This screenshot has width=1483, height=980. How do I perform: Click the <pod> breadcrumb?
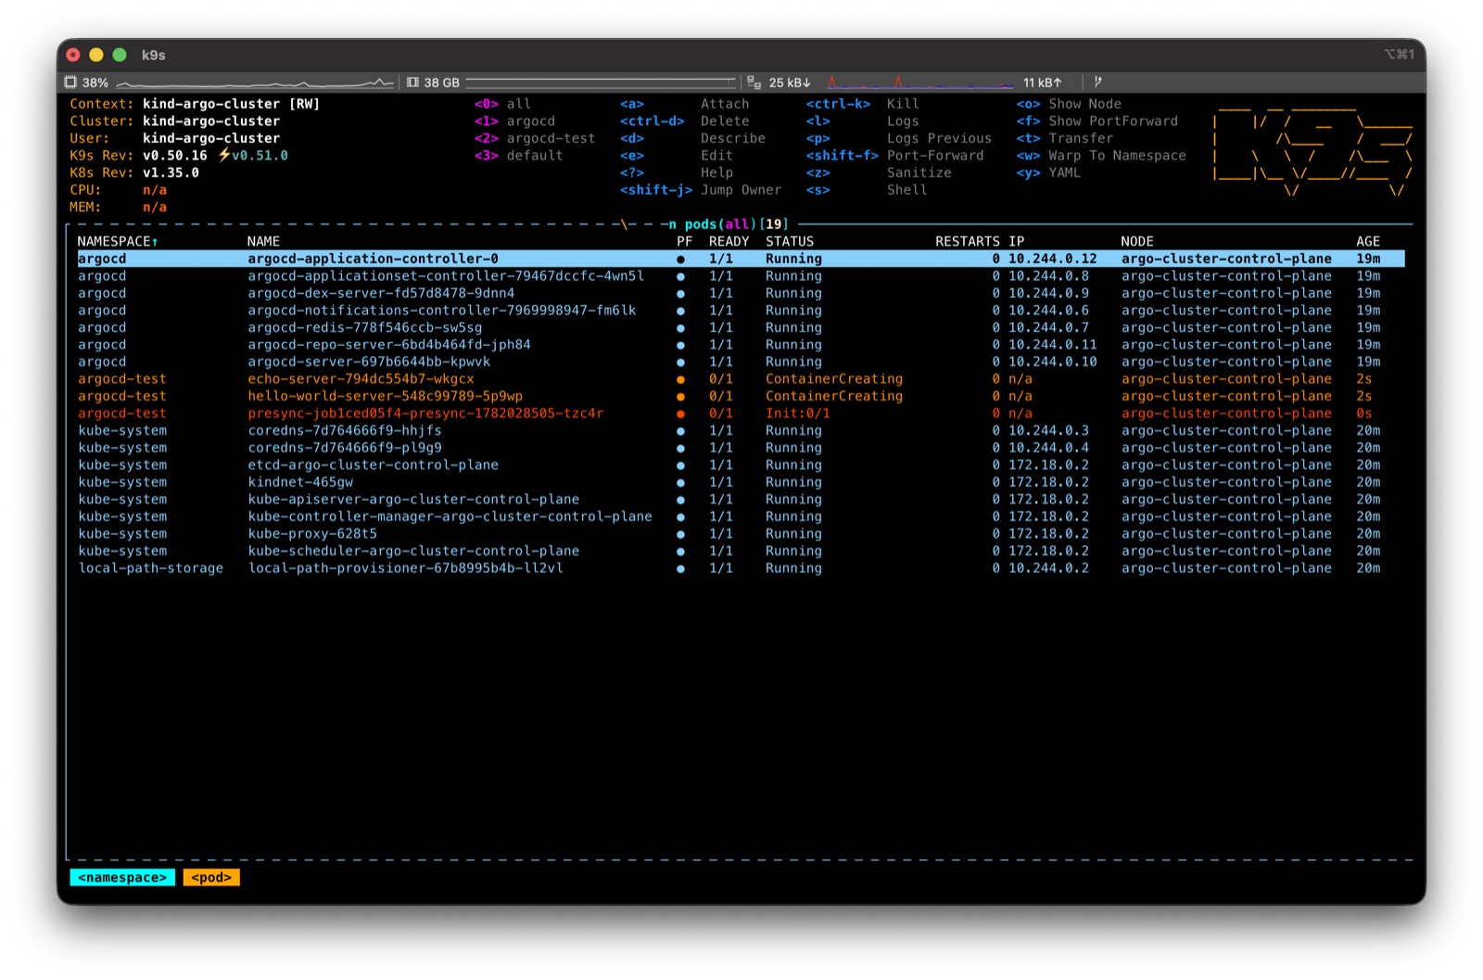point(211,877)
